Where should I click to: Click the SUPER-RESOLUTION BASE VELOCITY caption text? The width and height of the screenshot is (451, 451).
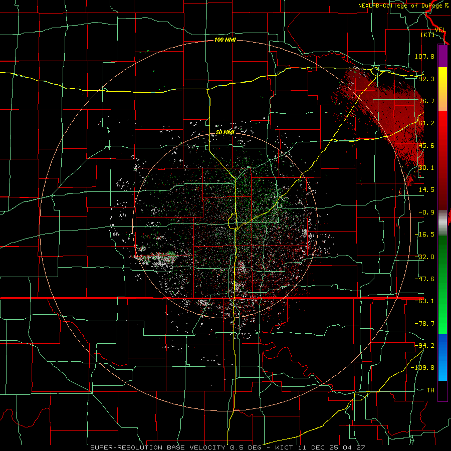pyautogui.click(x=159, y=447)
